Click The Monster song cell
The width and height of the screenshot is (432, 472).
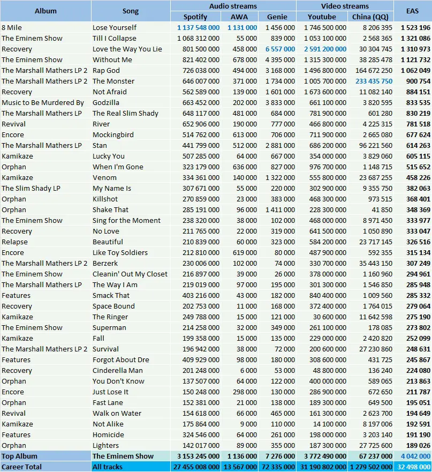coord(131,81)
